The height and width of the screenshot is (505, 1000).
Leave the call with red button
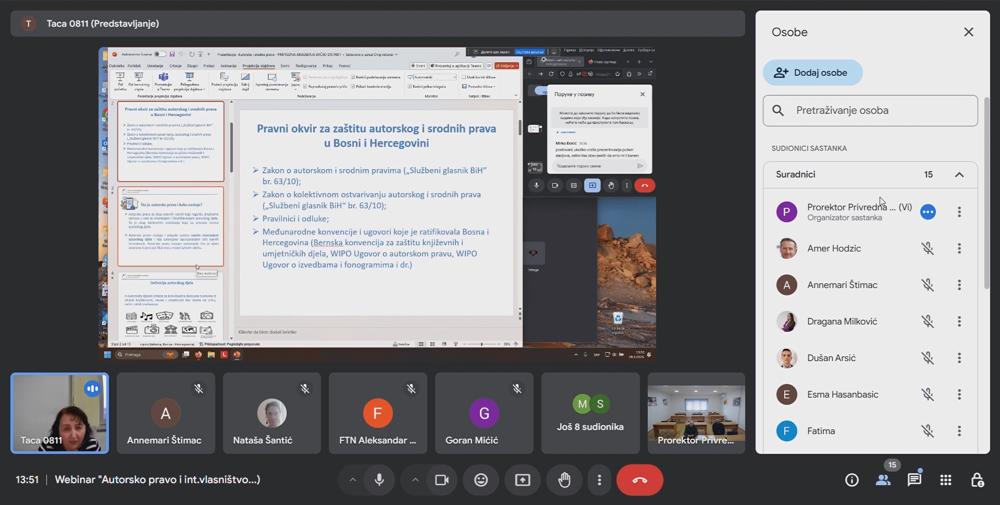639,479
